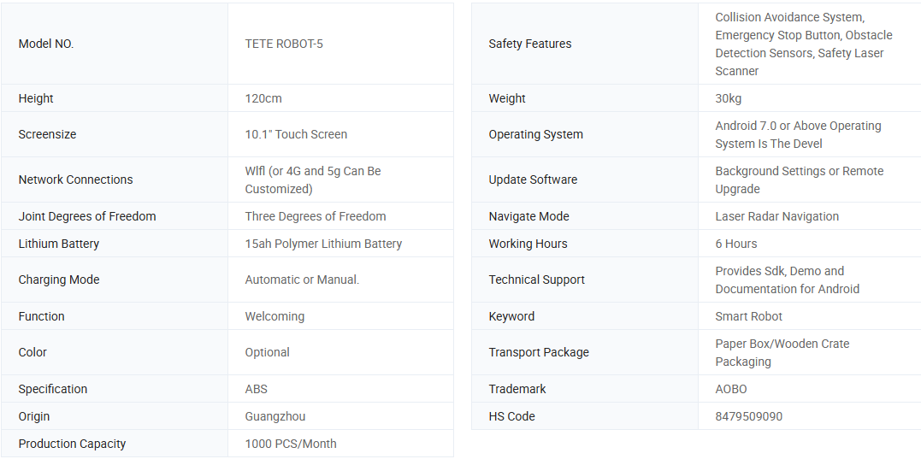Click the Operating System label

[535, 134]
